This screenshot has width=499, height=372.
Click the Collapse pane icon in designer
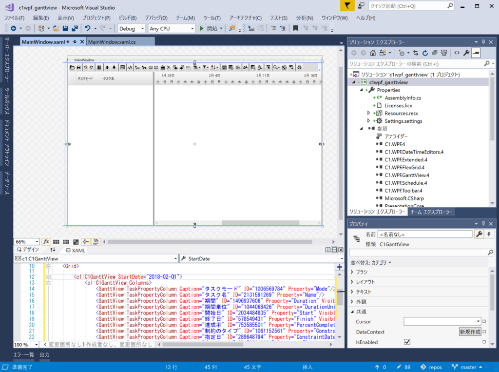(341, 250)
